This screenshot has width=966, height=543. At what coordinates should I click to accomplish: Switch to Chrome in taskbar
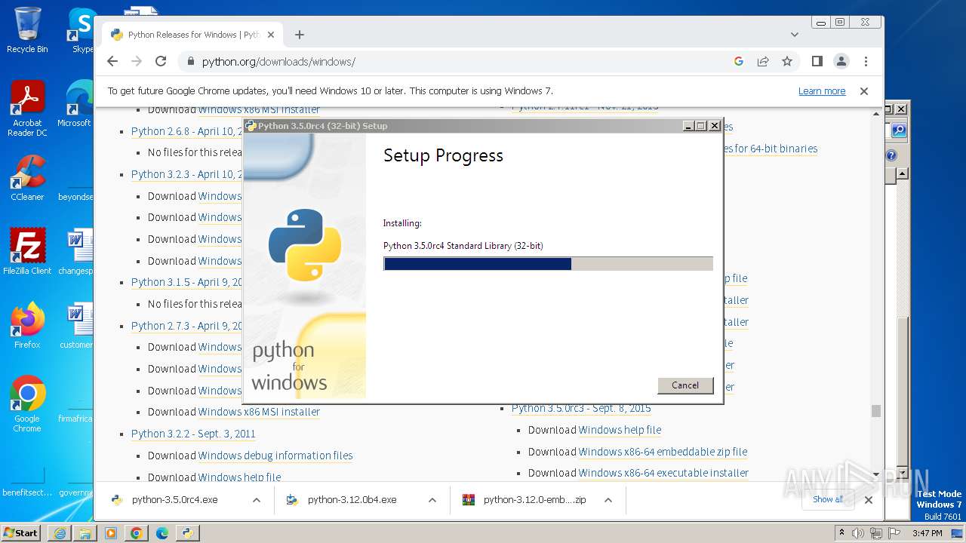137,533
